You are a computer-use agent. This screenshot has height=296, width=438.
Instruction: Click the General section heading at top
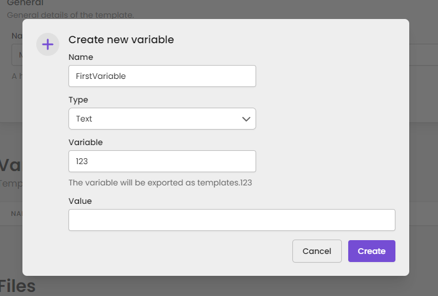coord(25,3)
